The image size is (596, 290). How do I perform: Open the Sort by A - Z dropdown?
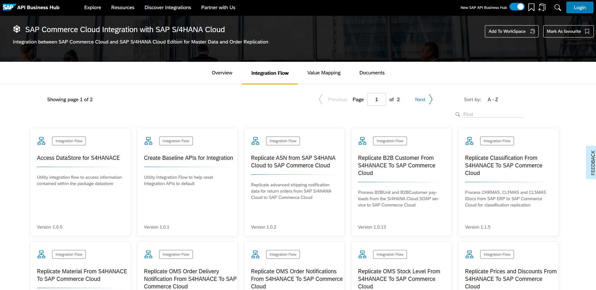tap(493, 100)
